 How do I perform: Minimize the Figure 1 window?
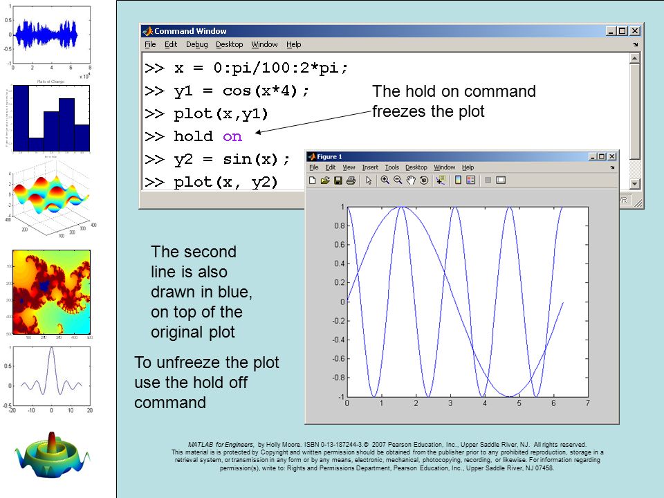593,157
